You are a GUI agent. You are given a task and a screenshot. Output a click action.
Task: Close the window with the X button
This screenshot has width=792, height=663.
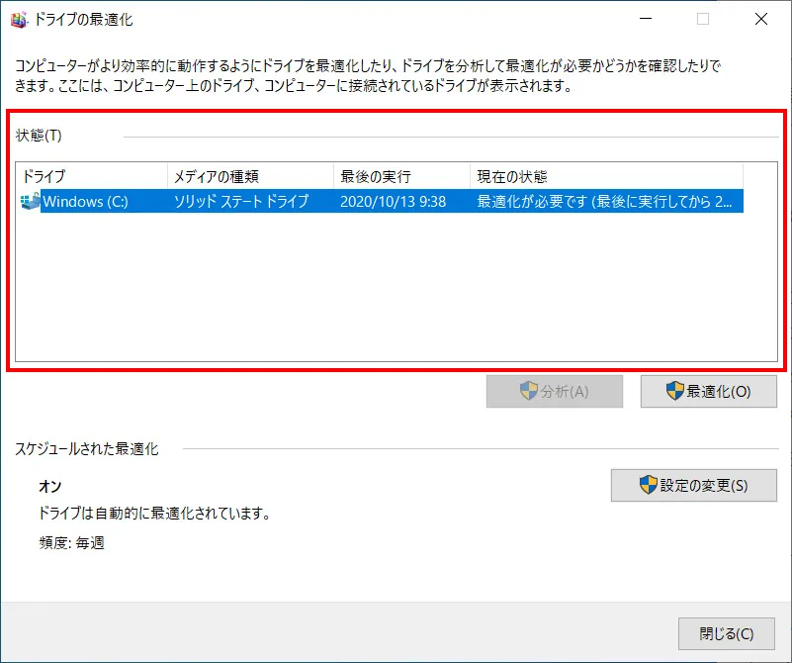tap(760, 19)
